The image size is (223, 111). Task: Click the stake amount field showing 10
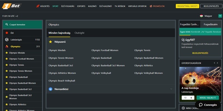(x=188, y=98)
